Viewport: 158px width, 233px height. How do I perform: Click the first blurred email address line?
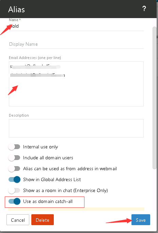(35, 67)
